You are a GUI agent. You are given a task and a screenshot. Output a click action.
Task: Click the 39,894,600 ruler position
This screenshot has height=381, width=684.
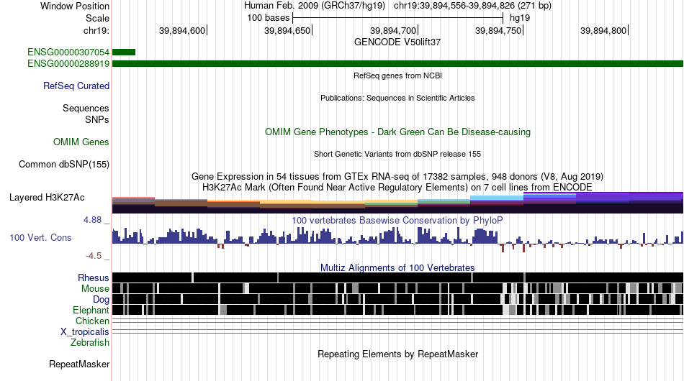tap(183, 30)
